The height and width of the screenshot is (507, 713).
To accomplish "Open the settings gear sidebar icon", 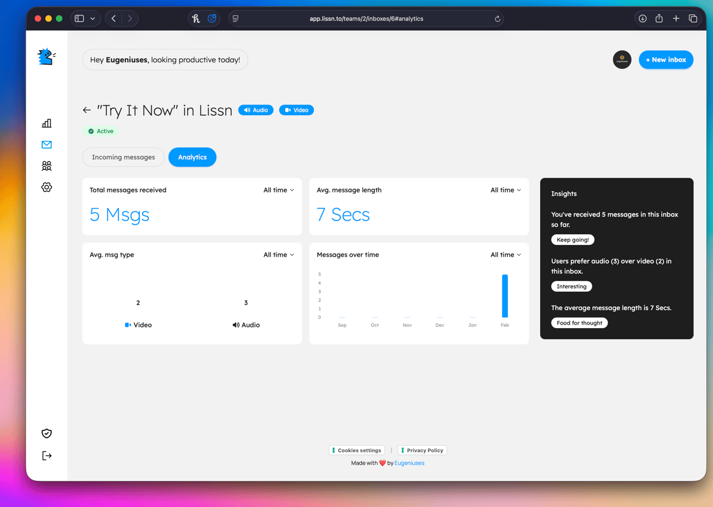I will pos(47,187).
